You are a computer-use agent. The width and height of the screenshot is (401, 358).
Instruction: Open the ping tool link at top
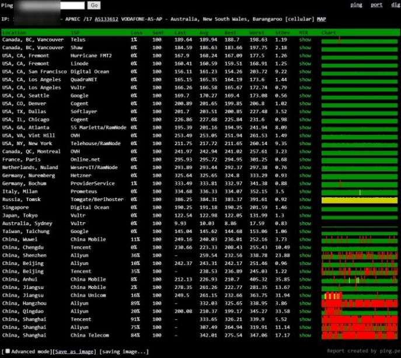(x=356, y=5)
